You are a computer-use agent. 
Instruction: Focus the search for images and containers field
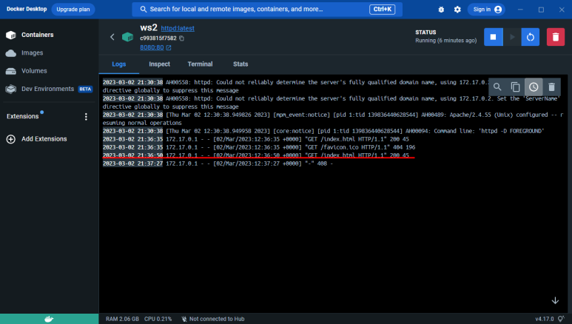267,9
